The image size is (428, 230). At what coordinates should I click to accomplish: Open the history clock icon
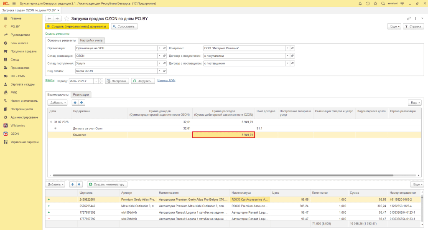click(x=368, y=3)
